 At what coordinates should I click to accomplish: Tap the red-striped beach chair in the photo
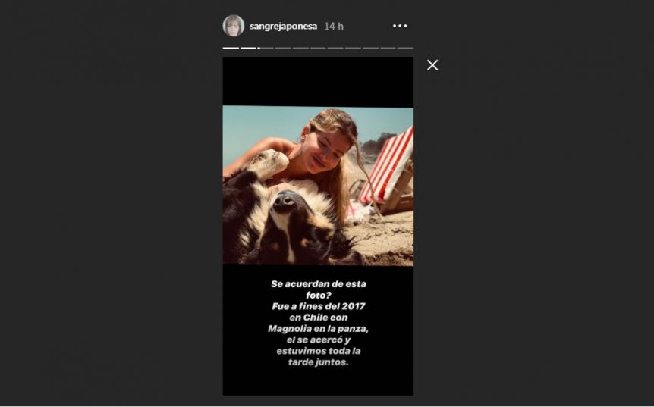point(388,169)
